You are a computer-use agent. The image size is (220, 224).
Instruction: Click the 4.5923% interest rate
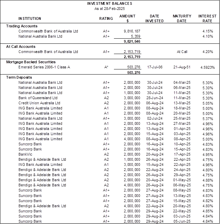coord(208,67)
